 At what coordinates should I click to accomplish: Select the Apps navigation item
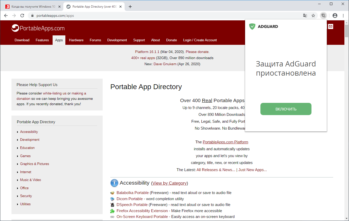click(59, 40)
